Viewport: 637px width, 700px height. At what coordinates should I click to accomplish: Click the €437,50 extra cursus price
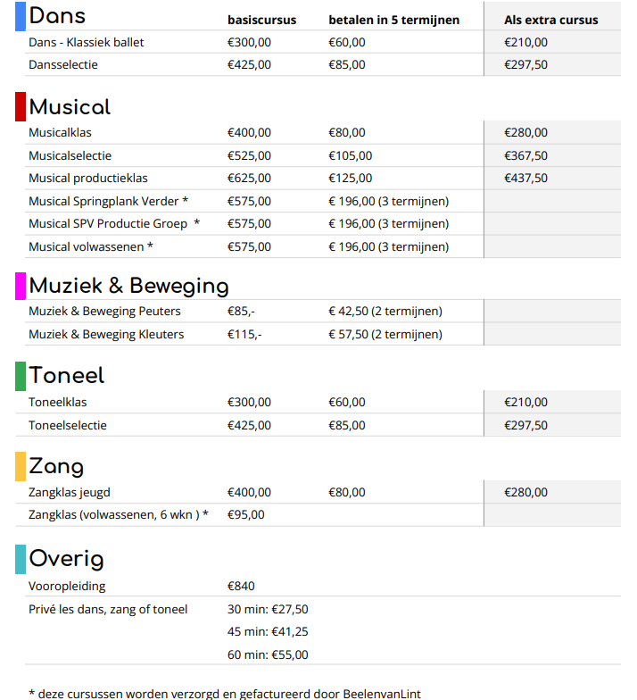[x=525, y=178]
